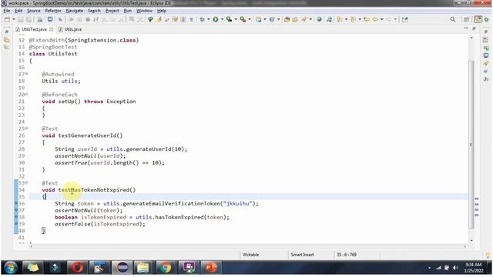Toggle the Skip All Breakpoints icon

click(60, 19)
